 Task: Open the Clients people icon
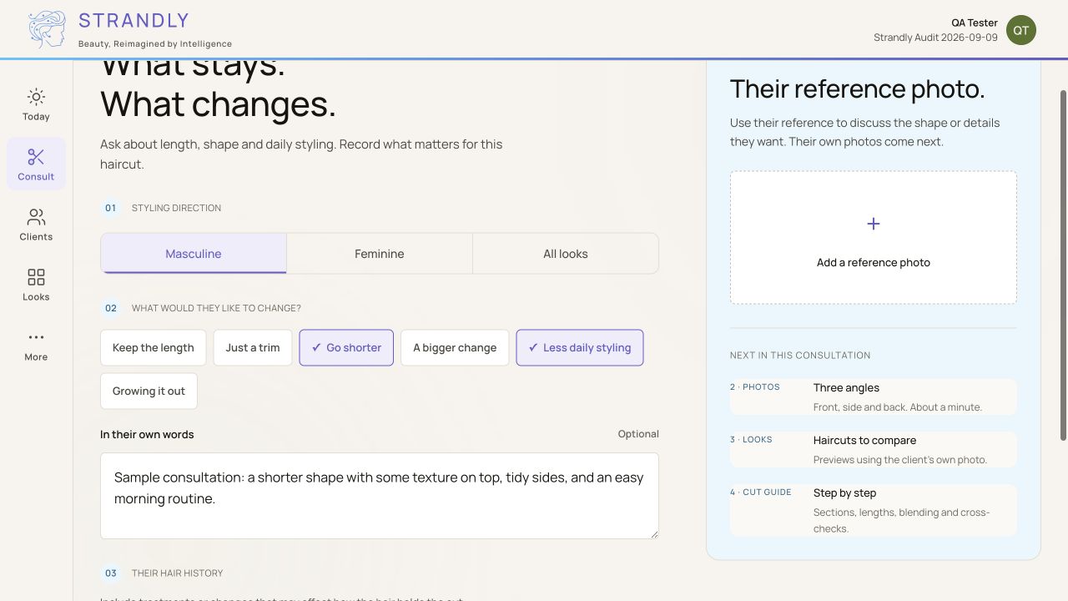36,217
